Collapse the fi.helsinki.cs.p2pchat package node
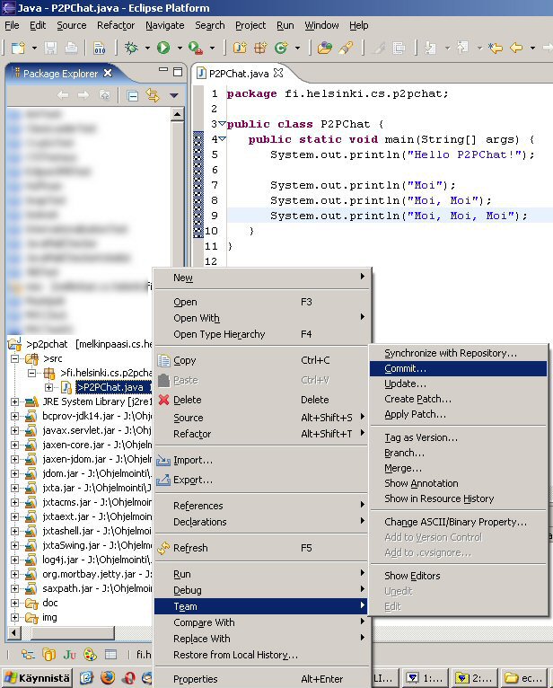 click(31, 373)
